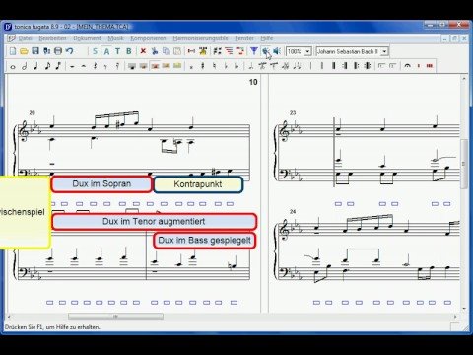Apply the flat accidental tool
The image size is (473, 355).
coord(226,66)
